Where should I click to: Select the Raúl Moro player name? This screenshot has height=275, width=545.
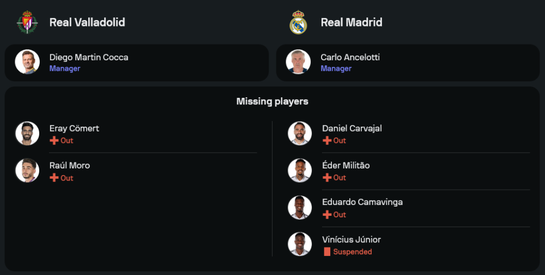(70, 165)
